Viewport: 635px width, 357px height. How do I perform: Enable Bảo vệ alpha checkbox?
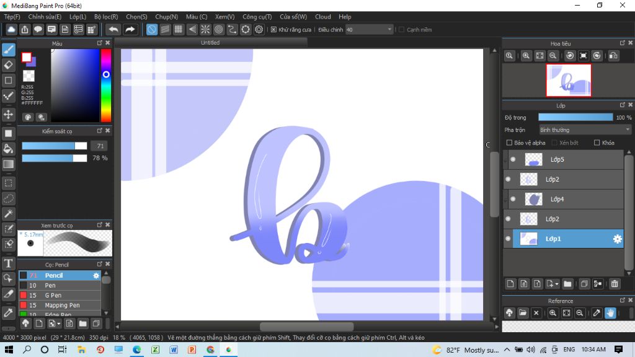point(510,143)
